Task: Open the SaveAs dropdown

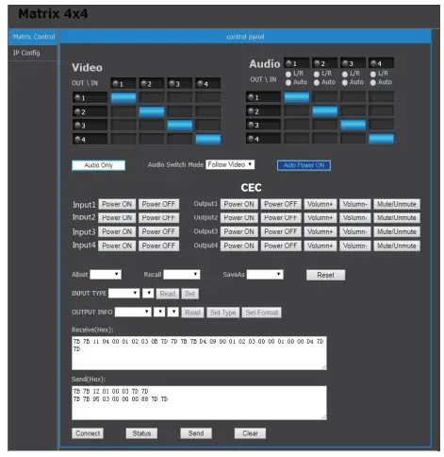Action: pyautogui.click(x=265, y=275)
